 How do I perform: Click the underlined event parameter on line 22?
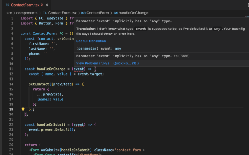(x=79, y=125)
